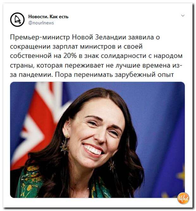Open the @nourlnews handle link
Screen dimensions: 196x211
[41, 23]
